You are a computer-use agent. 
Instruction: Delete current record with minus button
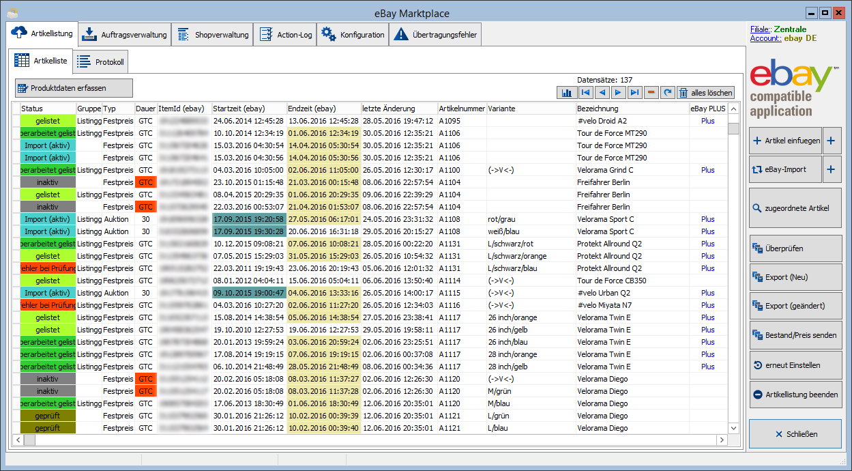pos(651,93)
